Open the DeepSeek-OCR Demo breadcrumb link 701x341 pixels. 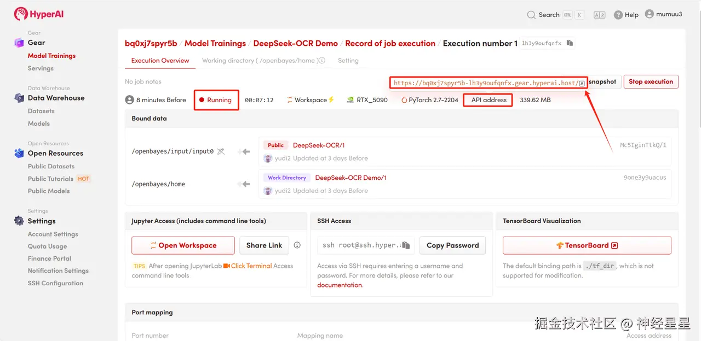point(296,43)
